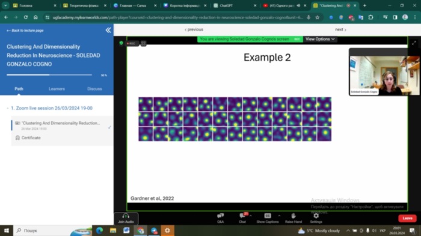The height and width of the screenshot is (236, 421).
Task: Enter fullscreen using the expand icon
Action: tap(414, 43)
